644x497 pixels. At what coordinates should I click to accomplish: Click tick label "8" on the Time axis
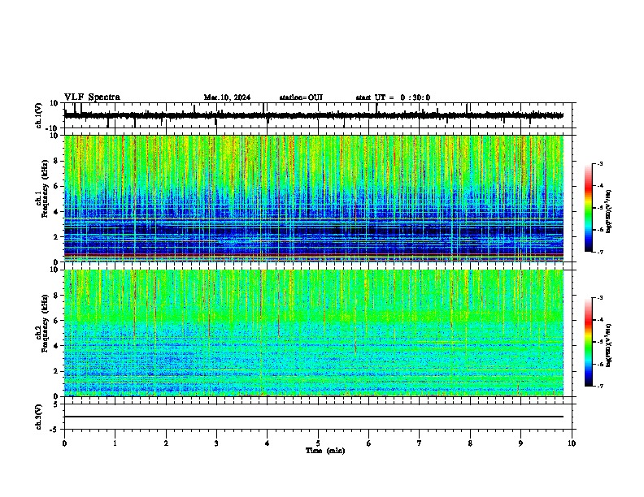tap(470, 443)
